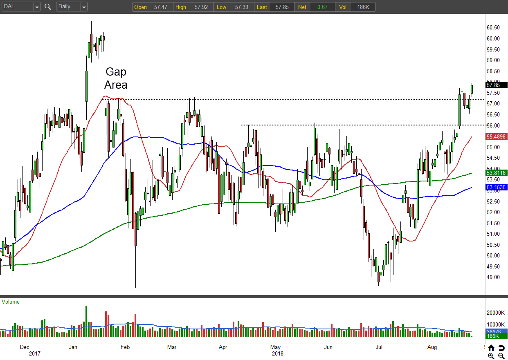Click the Feb date axis label
This screenshot has height=360, width=508.
125,347
